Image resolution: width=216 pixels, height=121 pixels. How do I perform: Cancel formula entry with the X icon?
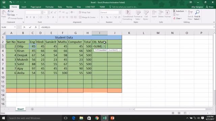tap(24, 27)
